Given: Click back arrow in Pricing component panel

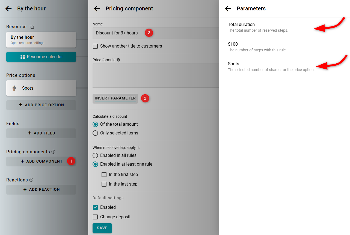Looking at the screenshot, I should (97, 8).
